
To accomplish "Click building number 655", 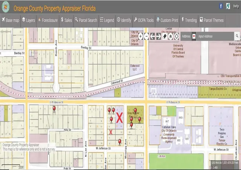I will (x=179, y=141).
